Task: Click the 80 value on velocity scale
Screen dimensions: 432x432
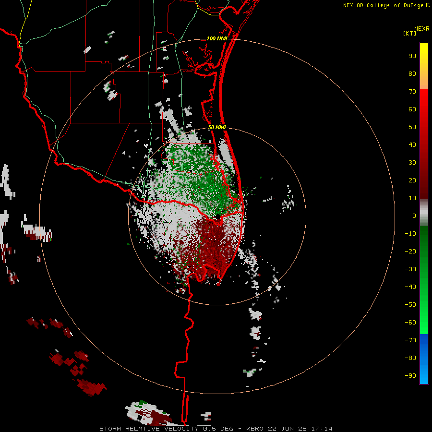Action: pyautogui.click(x=412, y=74)
